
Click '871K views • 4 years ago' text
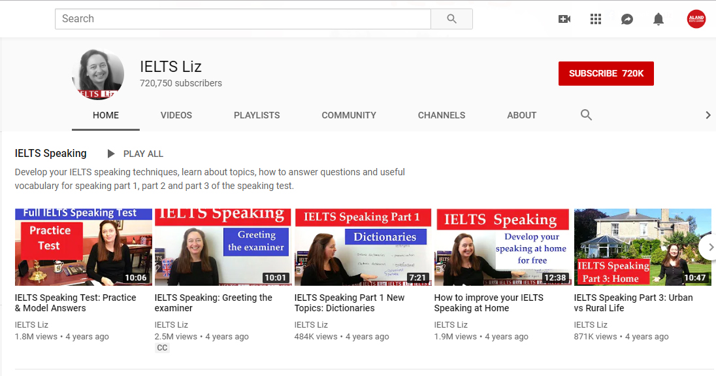tap(621, 337)
